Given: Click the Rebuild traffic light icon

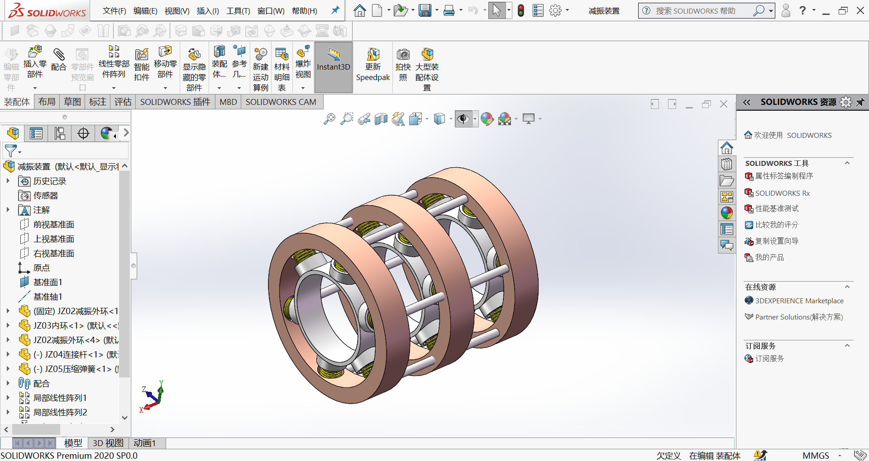Looking at the screenshot, I should (x=521, y=10).
